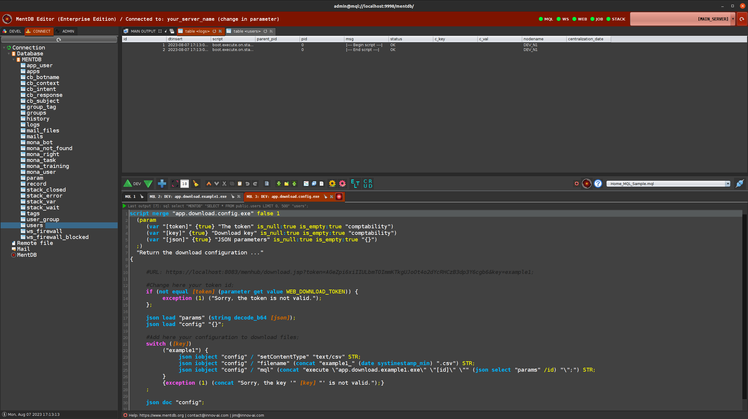The image size is (748, 419).
Task: Collapse the MENTDB tree node
Action: point(13,60)
